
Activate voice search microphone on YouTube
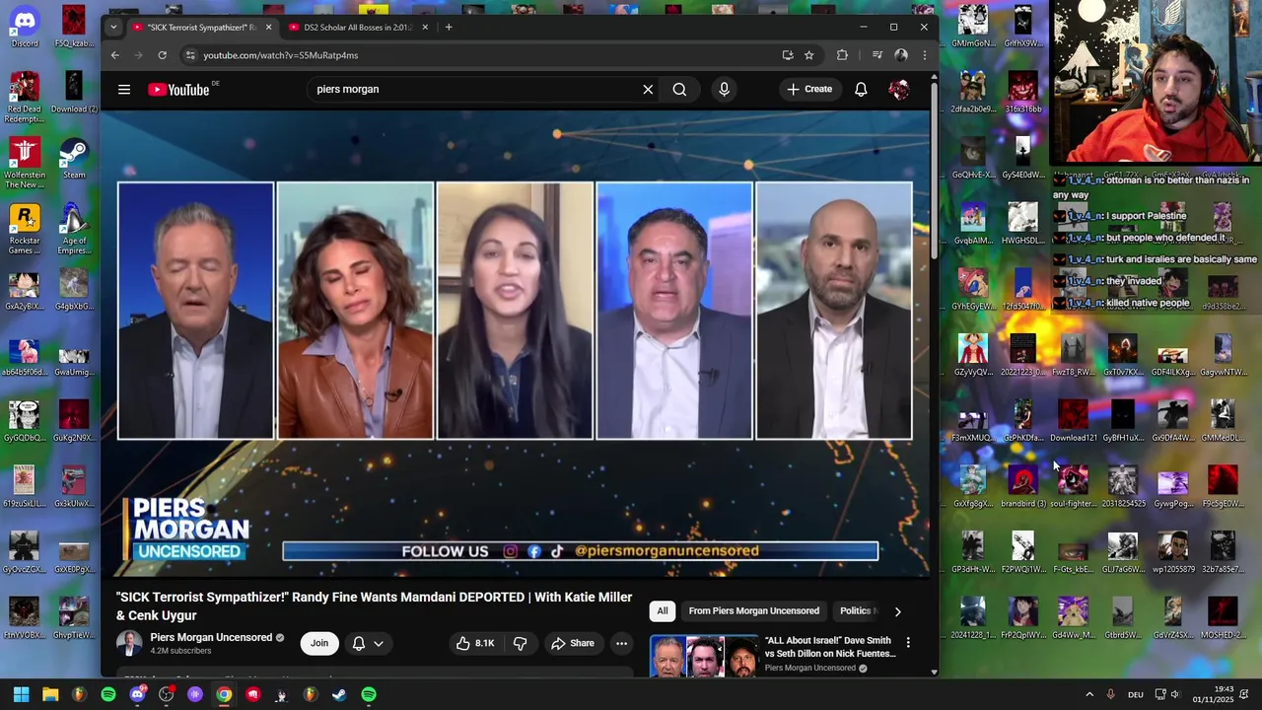[724, 90]
